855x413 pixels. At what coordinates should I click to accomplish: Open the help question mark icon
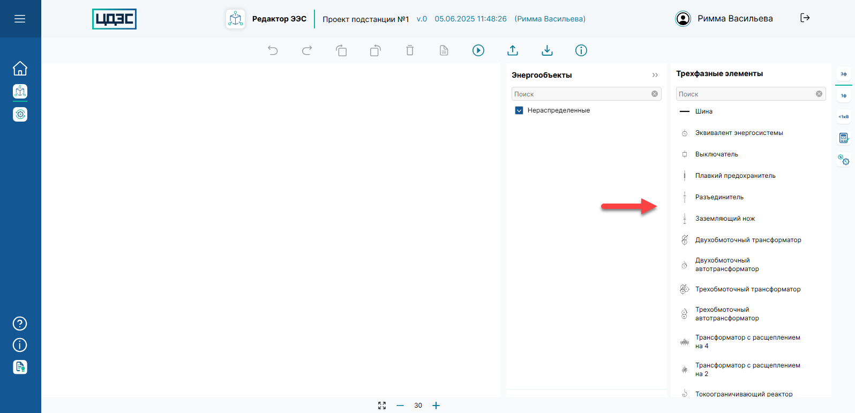coord(20,324)
